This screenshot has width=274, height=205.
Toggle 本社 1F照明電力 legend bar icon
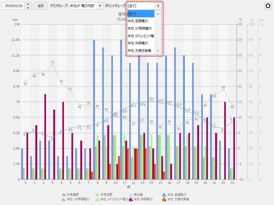64,199
